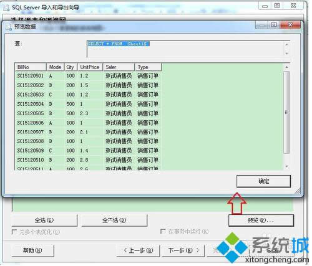The width and height of the screenshot is (312, 266).
Task: Toggle 在事务中运行 checkbox
Action: point(163,232)
